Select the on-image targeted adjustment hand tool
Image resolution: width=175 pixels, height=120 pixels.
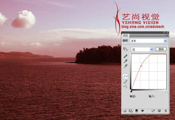click(x=125, y=49)
